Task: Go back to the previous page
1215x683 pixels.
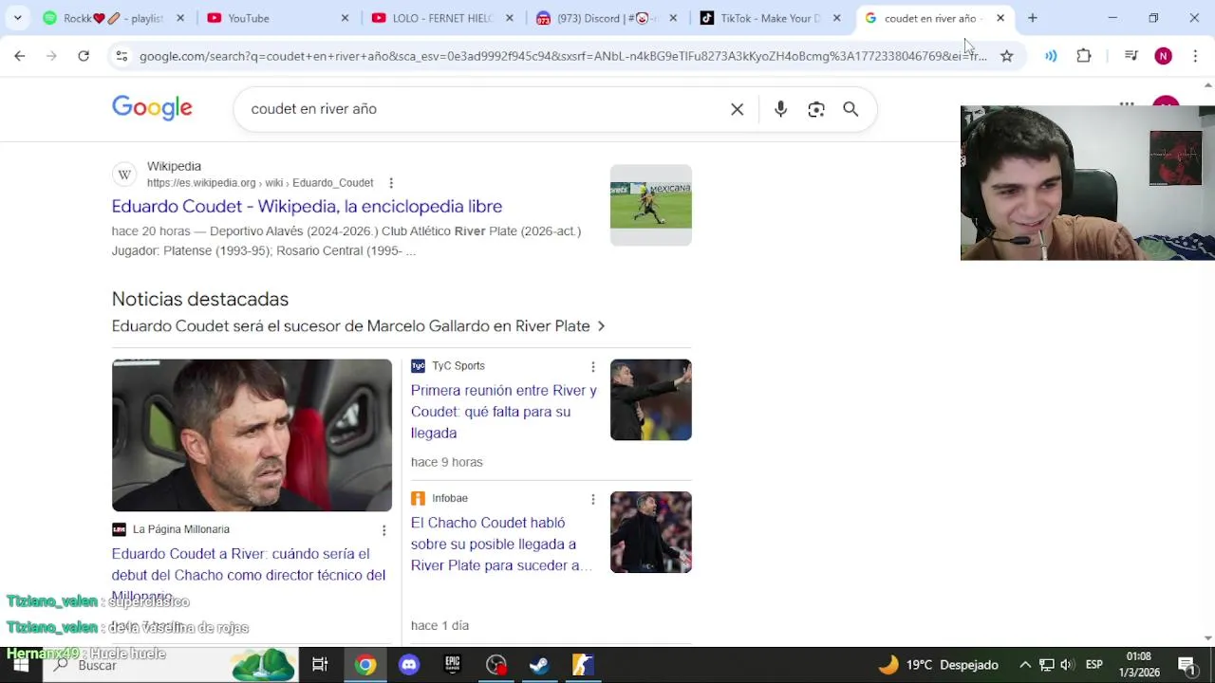Action: tap(19, 56)
